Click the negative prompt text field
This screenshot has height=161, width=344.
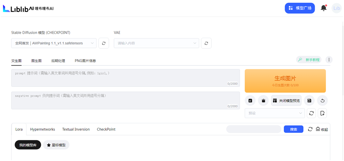[x=125, y=101]
